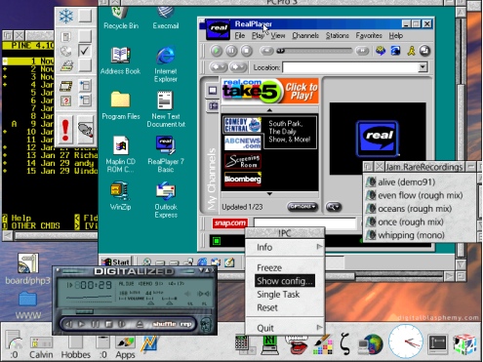The image size is (483, 362).
Task: Open the whipping (mono) file
Action: point(405,235)
